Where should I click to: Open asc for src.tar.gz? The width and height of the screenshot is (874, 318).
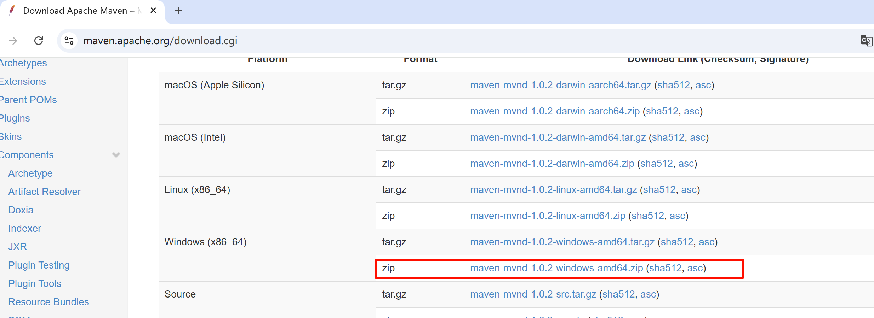(x=648, y=294)
